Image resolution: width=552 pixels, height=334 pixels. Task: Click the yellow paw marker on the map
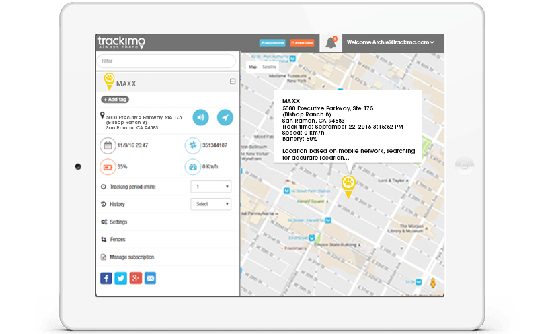348,187
